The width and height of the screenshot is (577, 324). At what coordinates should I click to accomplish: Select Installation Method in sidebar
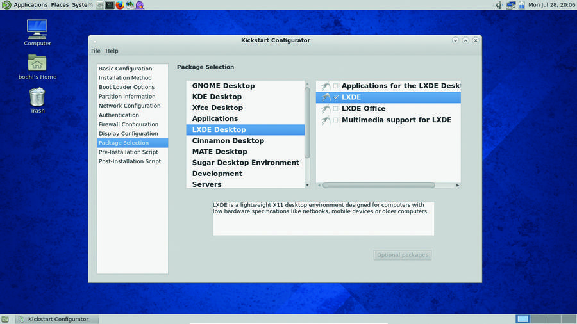pyautogui.click(x=133, y=78)
